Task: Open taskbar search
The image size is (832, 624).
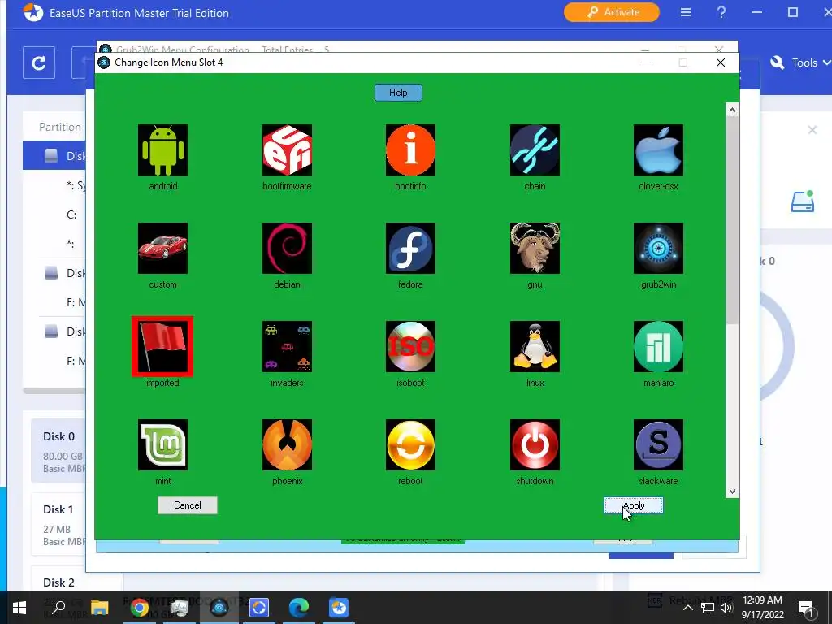Action: [x=58, y=608]
